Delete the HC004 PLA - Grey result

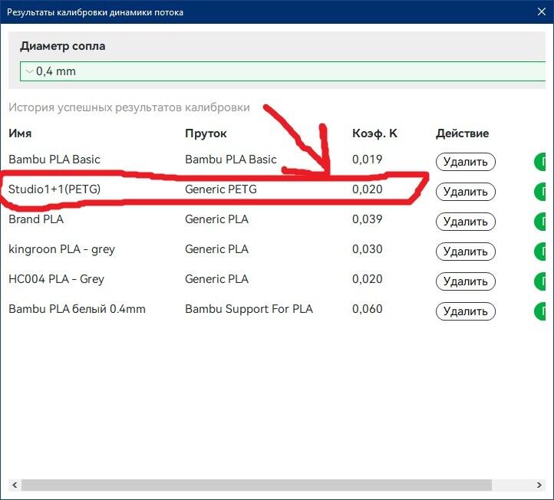click(465, 281)
